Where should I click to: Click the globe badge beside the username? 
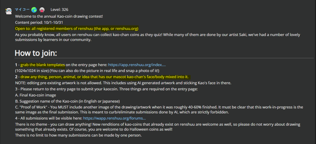pyautogui.click(x=34, y=9)
